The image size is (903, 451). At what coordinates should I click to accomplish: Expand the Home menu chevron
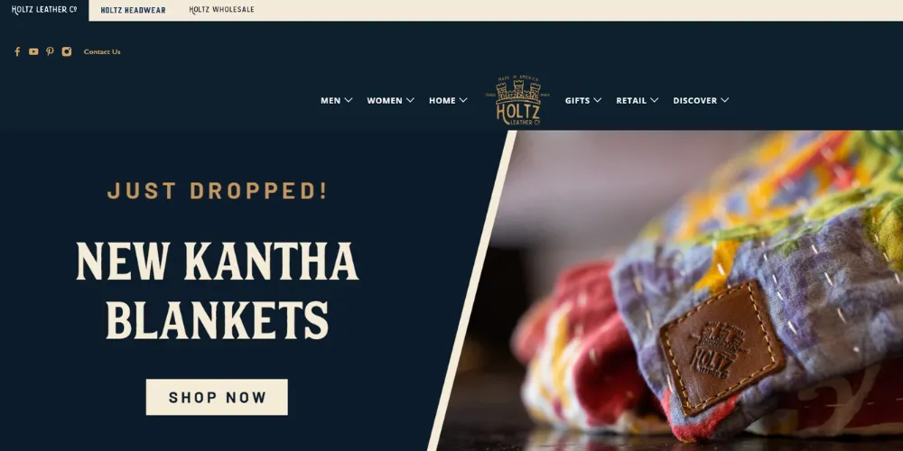463,100
